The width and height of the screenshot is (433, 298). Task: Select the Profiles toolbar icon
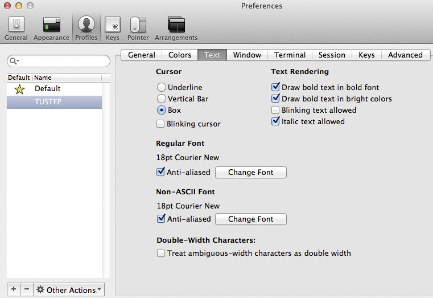point(86,28)
